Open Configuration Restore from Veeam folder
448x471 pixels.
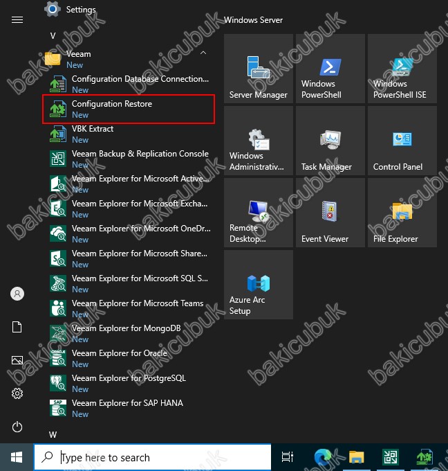129,109
